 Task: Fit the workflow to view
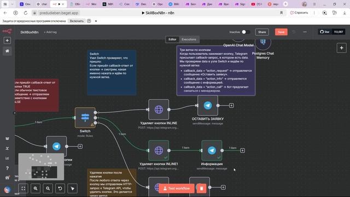(x=24, y=188)
